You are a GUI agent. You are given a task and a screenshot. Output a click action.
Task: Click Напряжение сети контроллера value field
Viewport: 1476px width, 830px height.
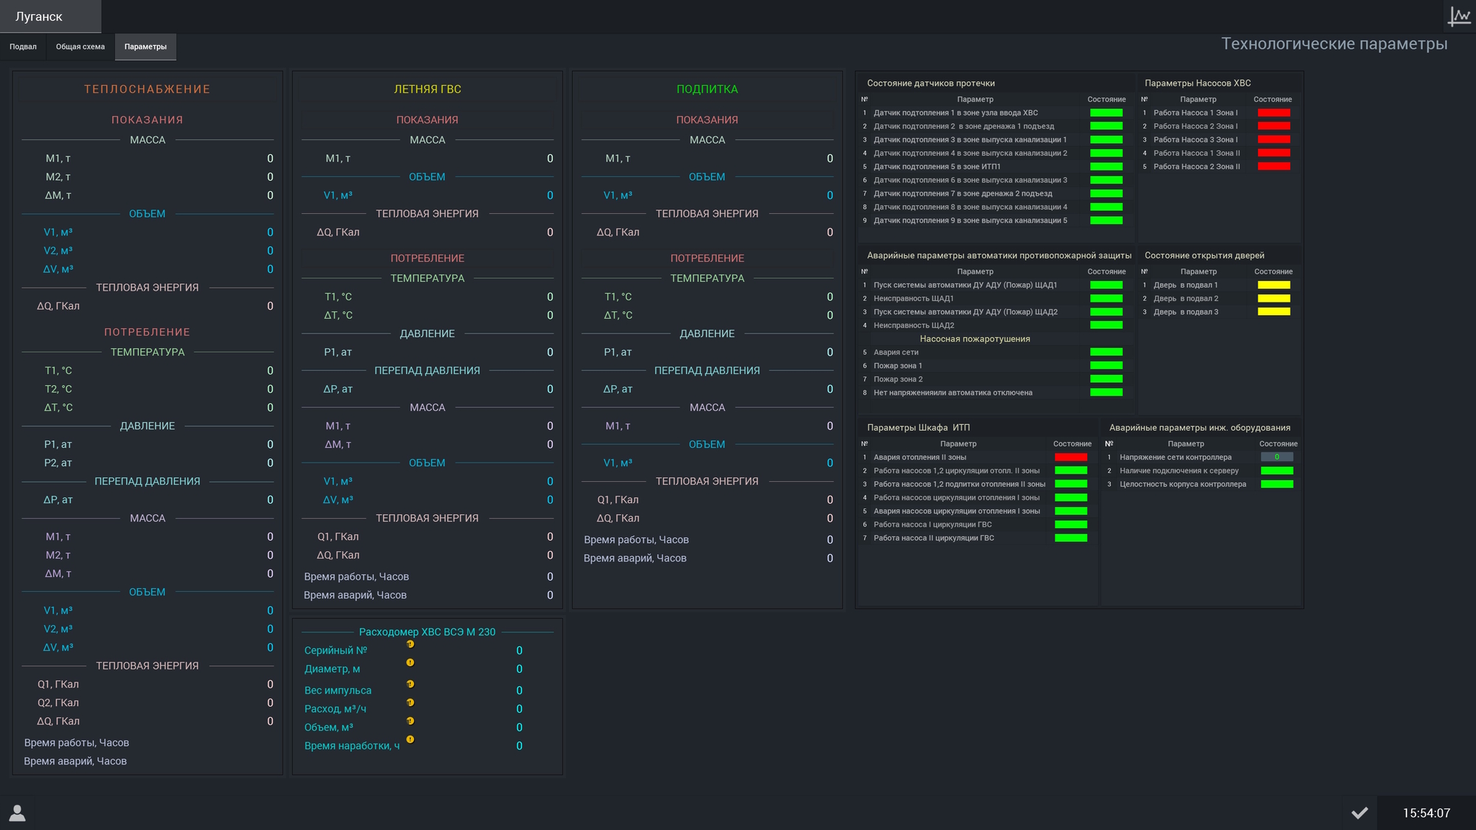(1277, 457)
